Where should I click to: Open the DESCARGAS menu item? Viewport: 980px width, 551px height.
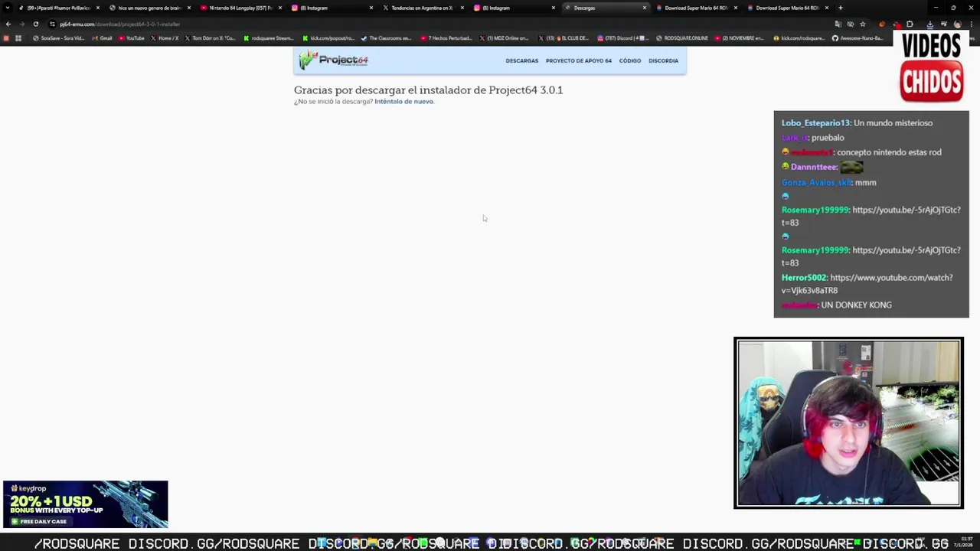click(522, 60)
